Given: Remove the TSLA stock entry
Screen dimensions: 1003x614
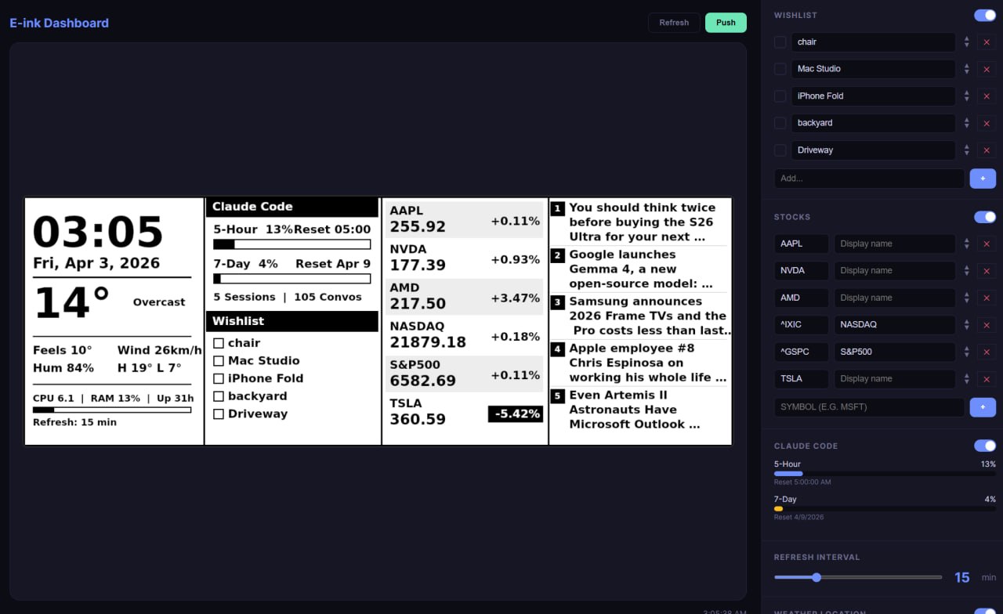Looking at the screenshot, I should (x=987, y=379).
